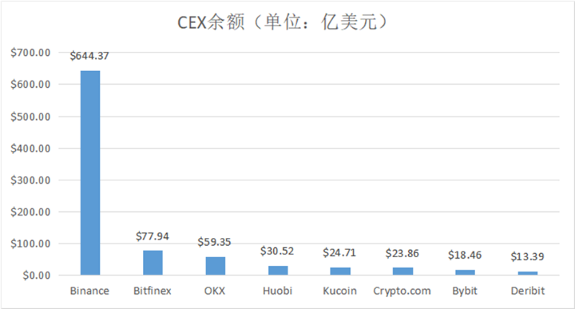Click the Bybit bar

(465, 272)
